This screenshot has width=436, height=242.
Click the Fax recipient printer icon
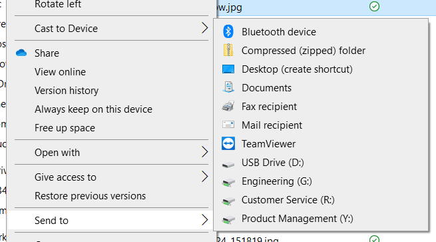[228, 106]
